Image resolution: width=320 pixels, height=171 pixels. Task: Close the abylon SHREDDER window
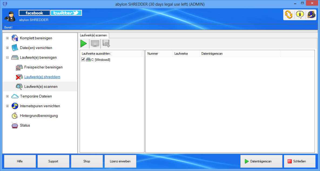312,3
